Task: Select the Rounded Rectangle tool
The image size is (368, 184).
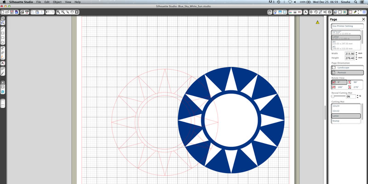Action: pos(3,38)
